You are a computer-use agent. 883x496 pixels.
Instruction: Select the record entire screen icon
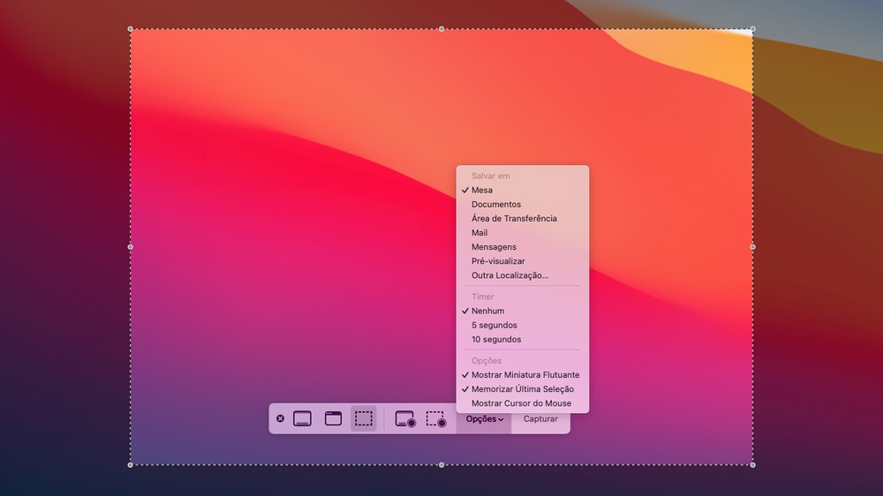coord(405,419)
